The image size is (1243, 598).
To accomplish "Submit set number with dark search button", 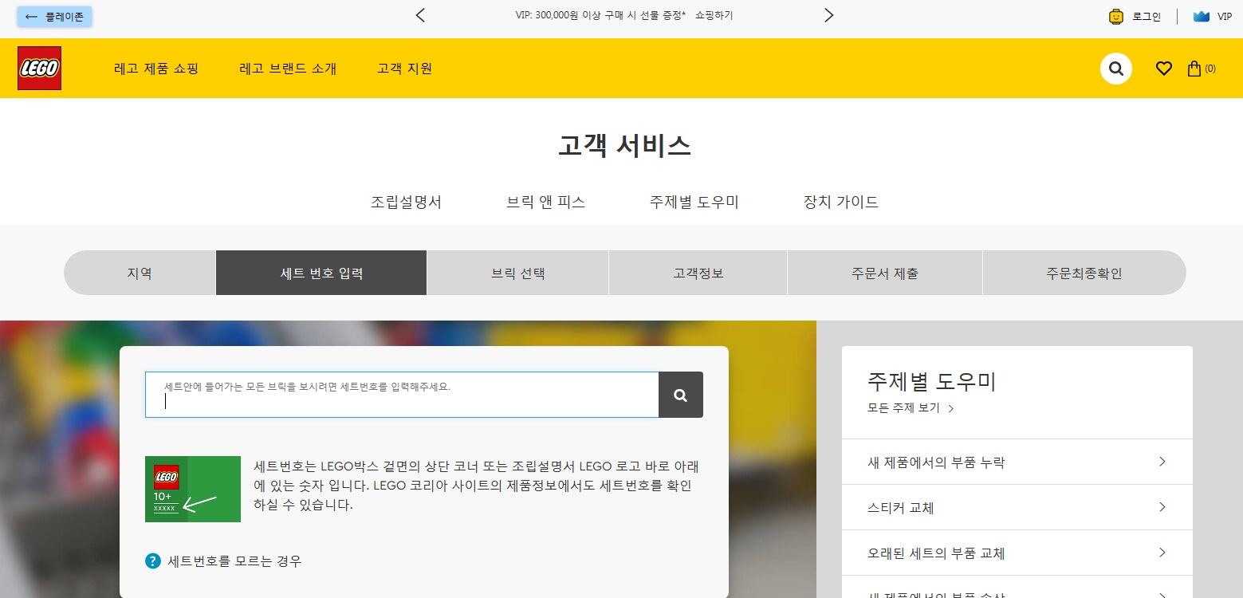I will click(x=681, y=395).
